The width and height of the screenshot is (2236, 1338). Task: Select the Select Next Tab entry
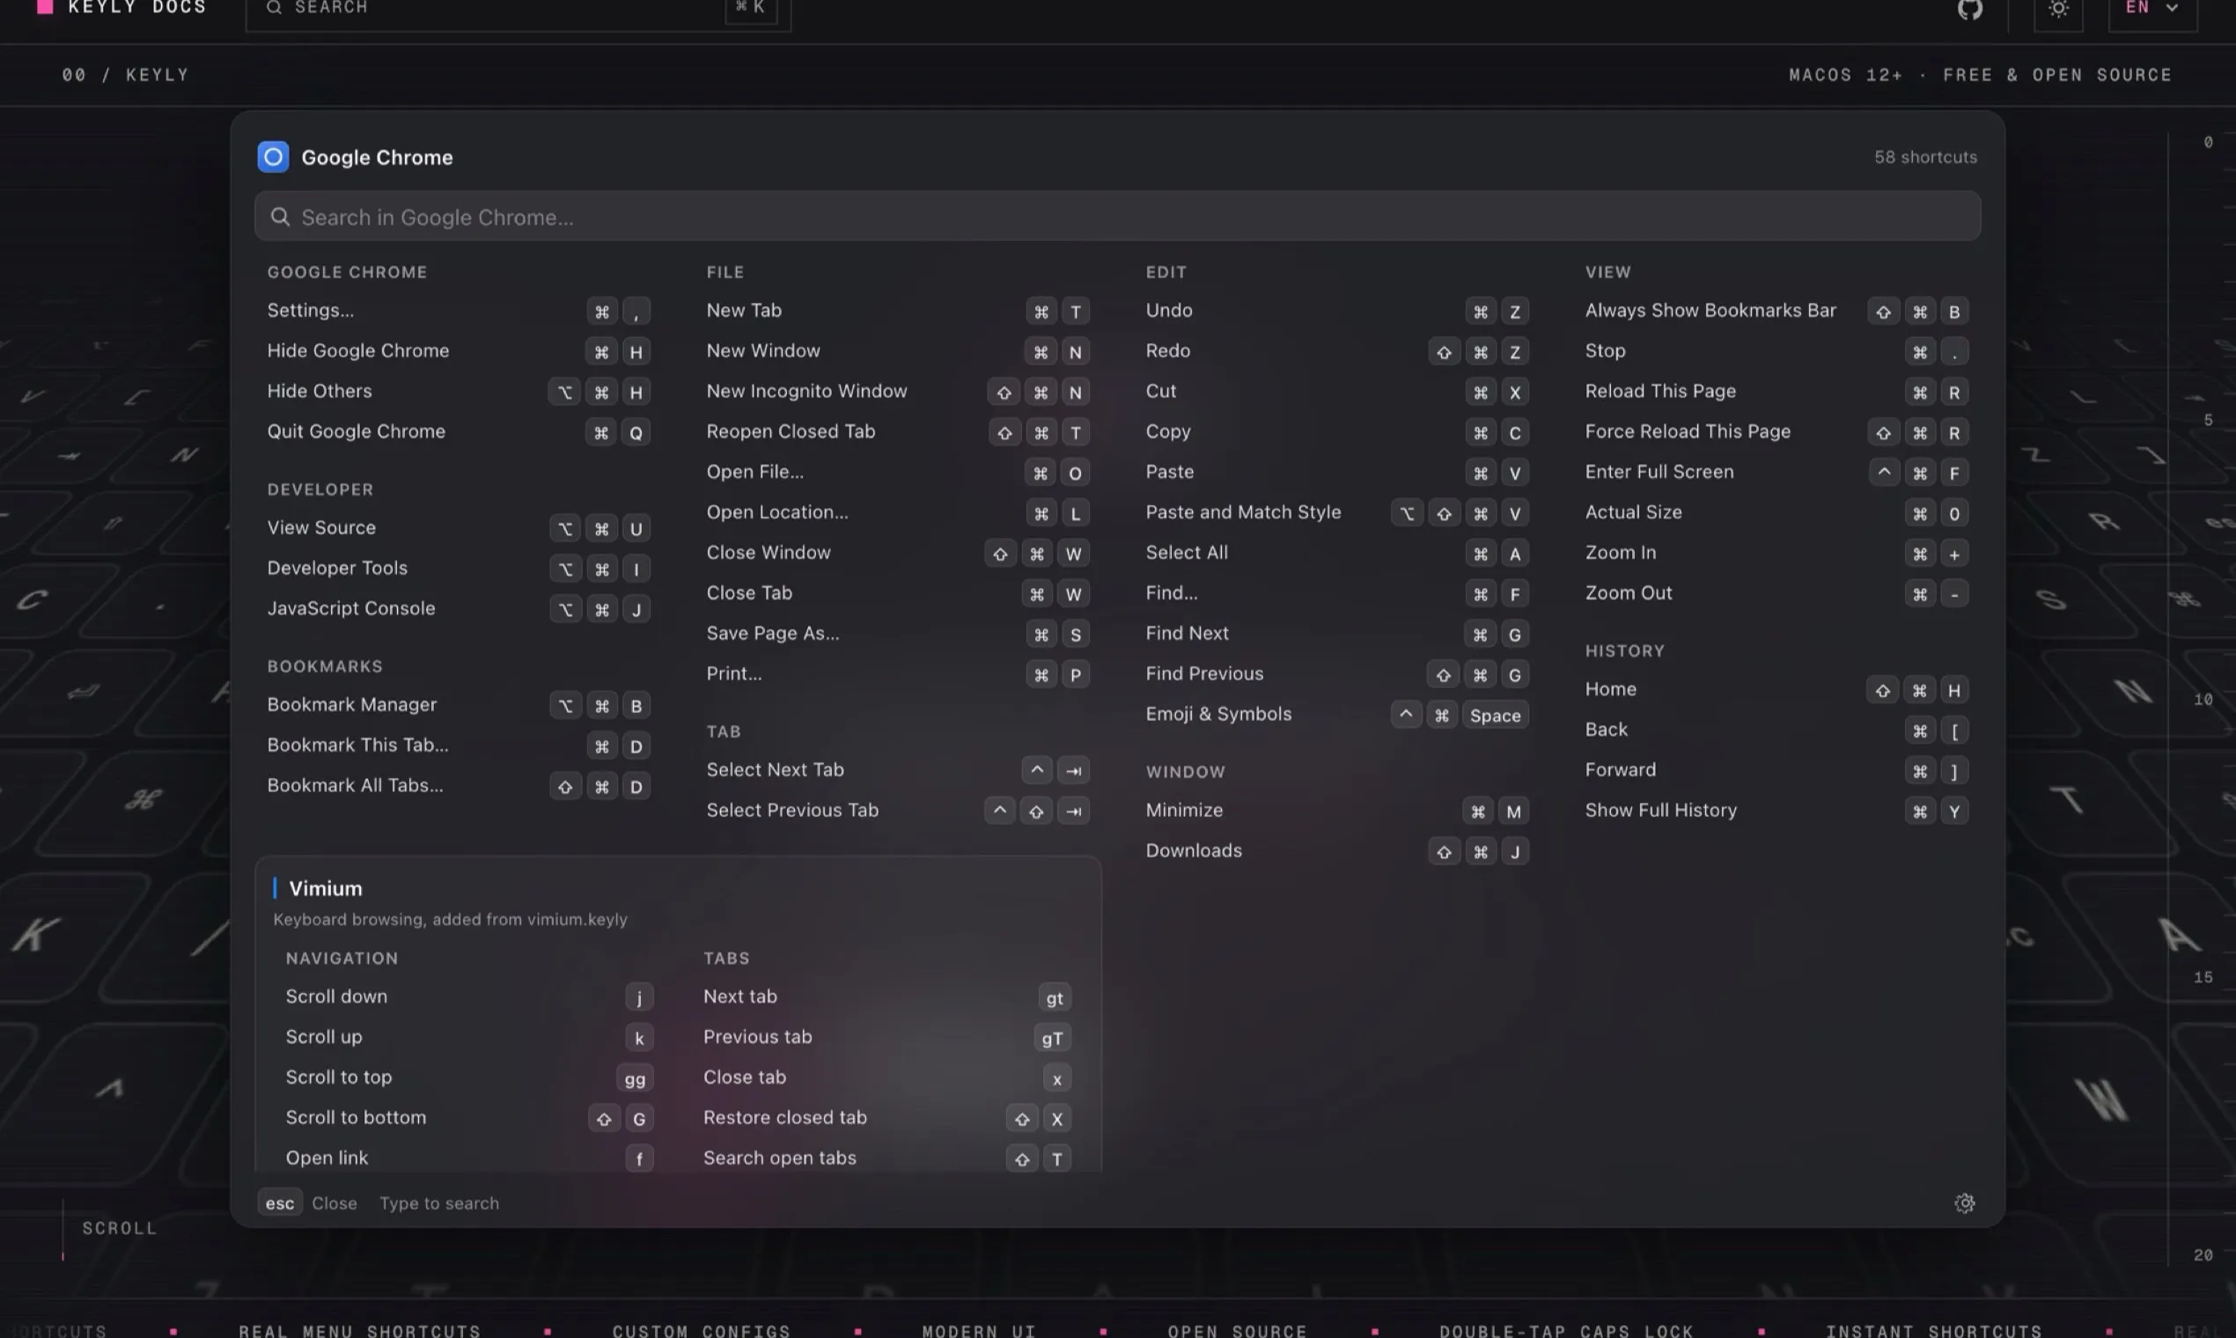tap(898, 770)
